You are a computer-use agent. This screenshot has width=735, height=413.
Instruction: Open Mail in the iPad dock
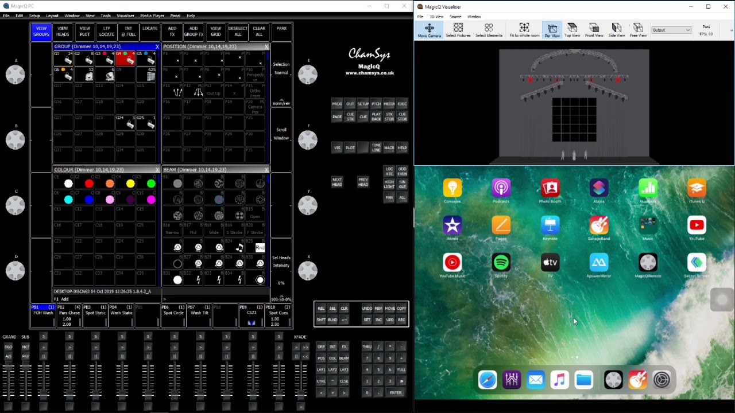(x=536, y=380)
